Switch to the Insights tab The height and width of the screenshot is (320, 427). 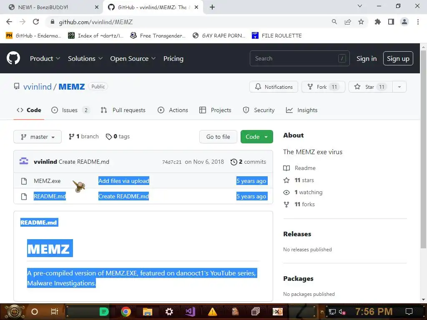pyautogui.click(x=302, y=110)
